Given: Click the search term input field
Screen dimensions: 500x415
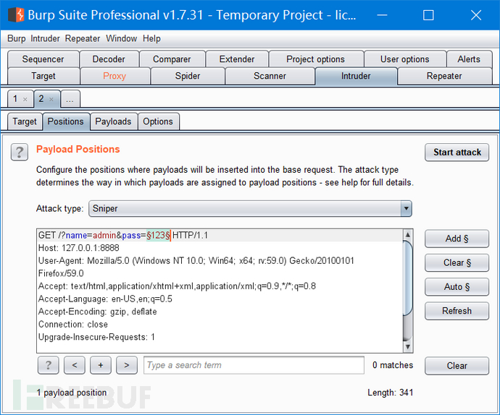Looking at the screenshot, I should click(254, 365).
